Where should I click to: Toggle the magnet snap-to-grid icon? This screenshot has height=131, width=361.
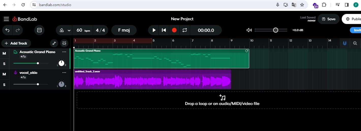click(x=345, y=43)
